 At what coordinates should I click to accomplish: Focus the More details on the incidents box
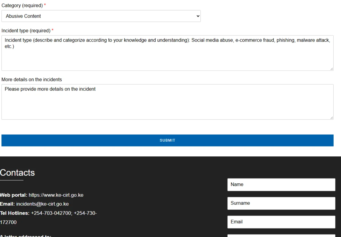click(x=167, y=102)
